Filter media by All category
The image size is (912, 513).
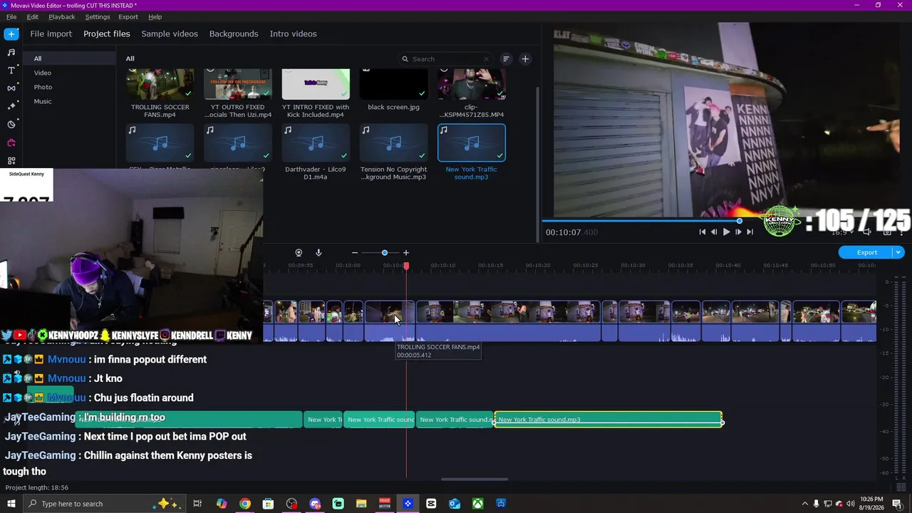point(70,58)
